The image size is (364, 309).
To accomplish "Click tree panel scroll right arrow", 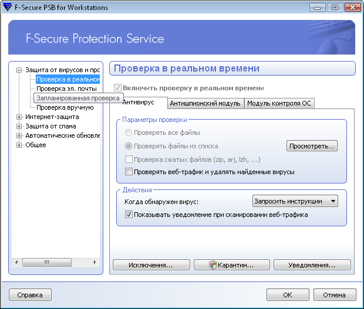I will (95, 263).
